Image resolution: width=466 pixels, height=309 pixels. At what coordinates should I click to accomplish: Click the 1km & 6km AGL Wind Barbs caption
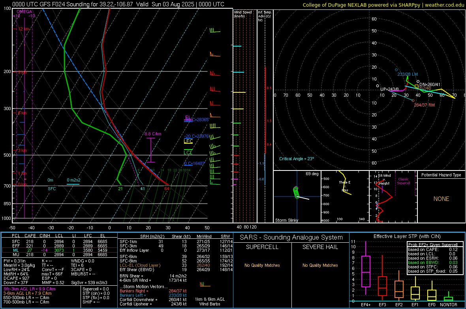click(x=210, y=302)
